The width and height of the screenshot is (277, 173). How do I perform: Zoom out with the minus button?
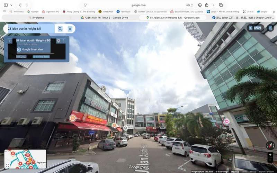pos(270,160)
